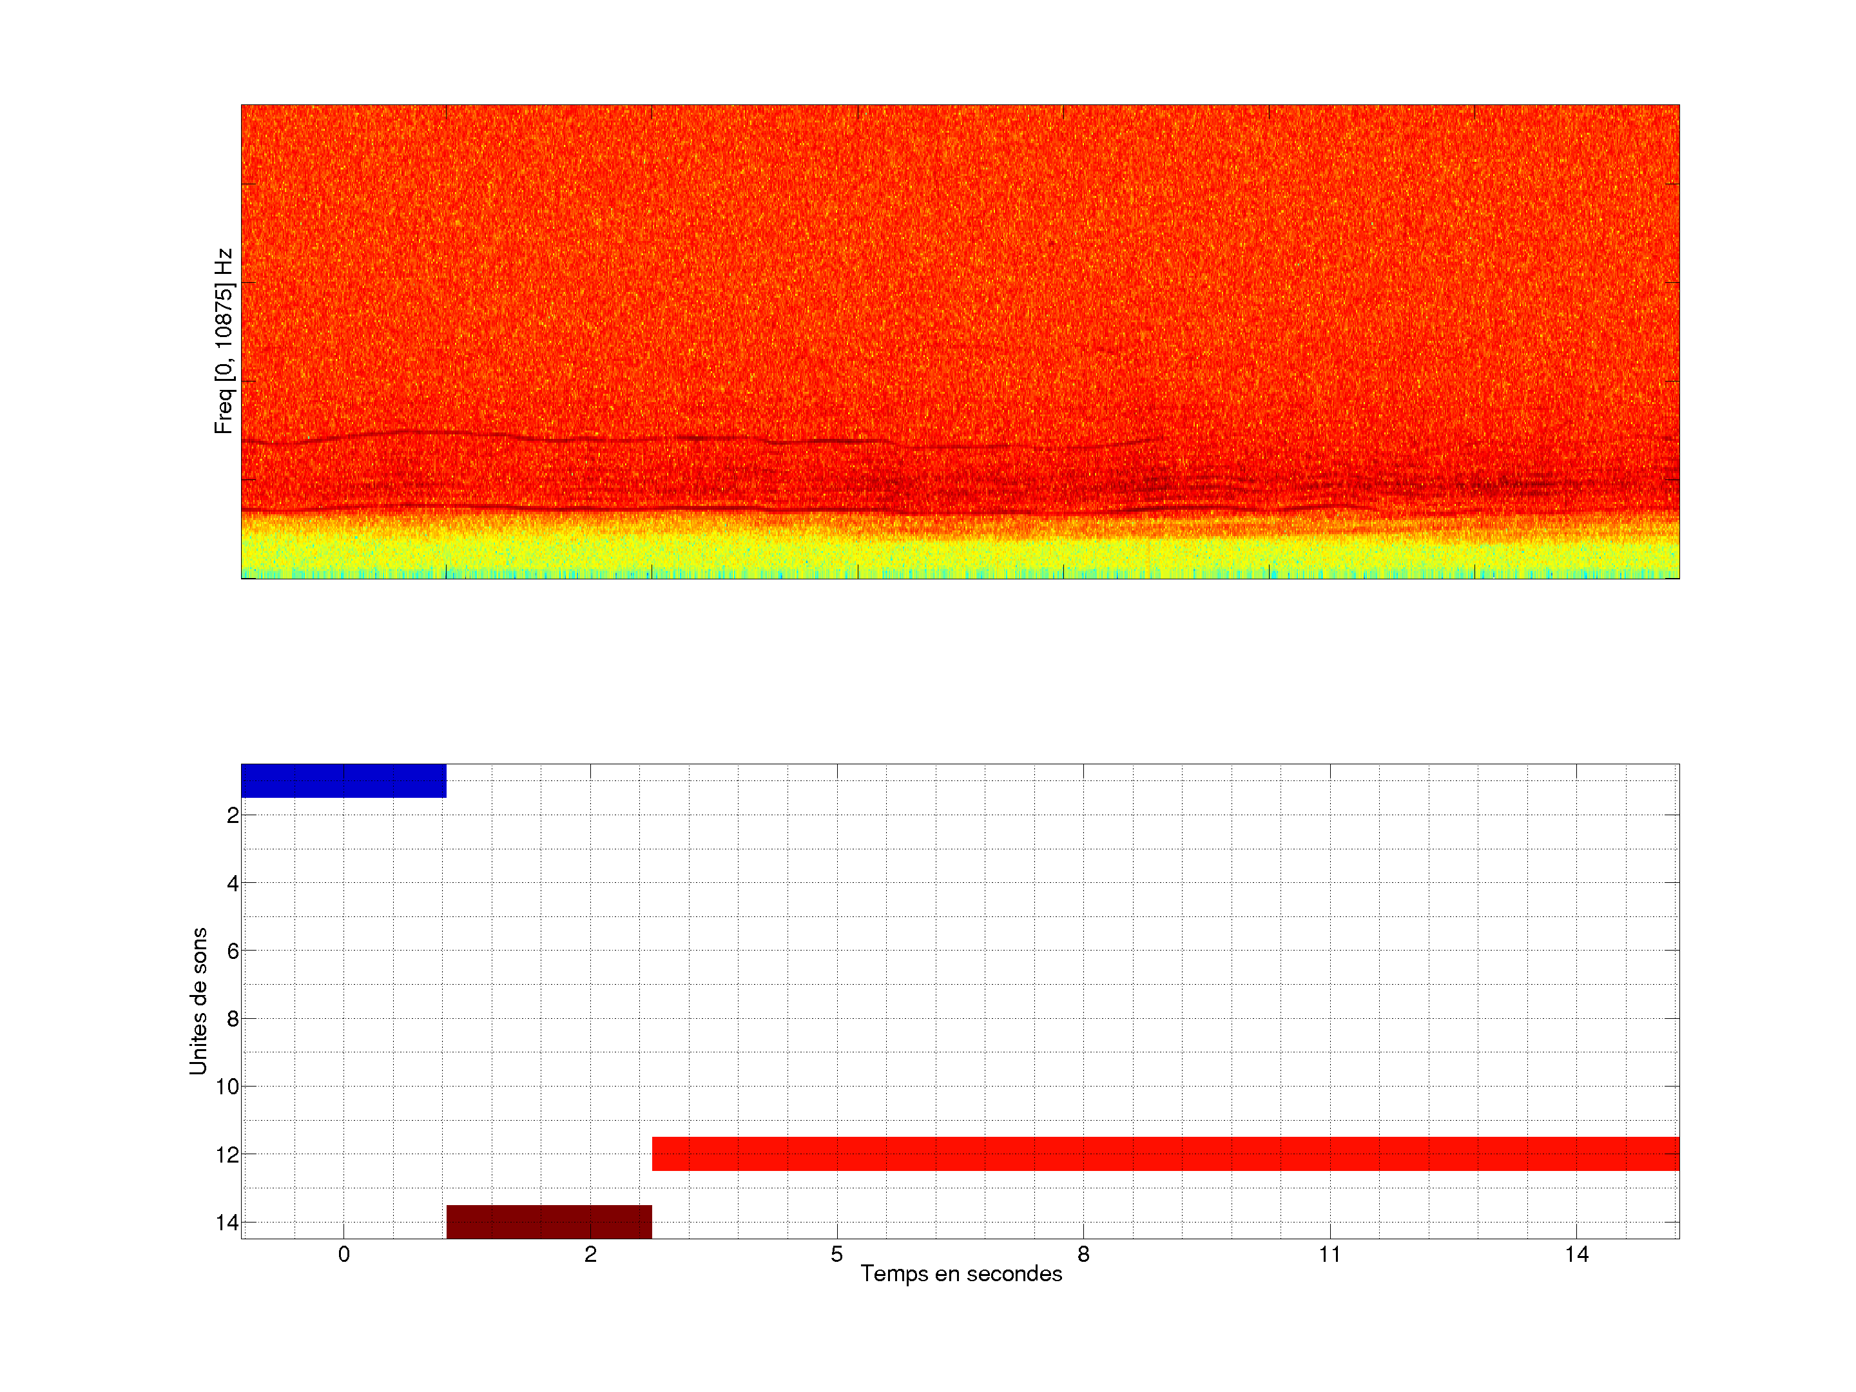Click y-axis tick label 12

point(227,1155)
